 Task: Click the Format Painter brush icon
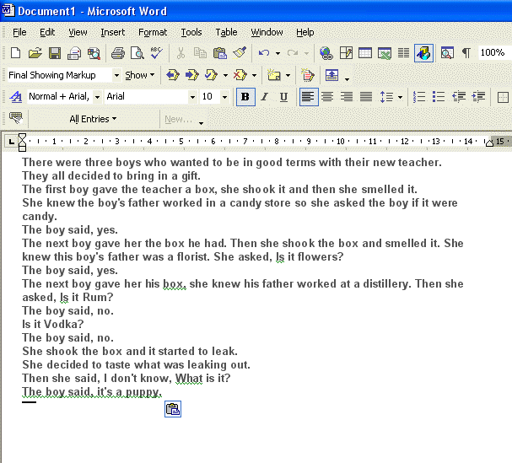click(x=239, y=53)
